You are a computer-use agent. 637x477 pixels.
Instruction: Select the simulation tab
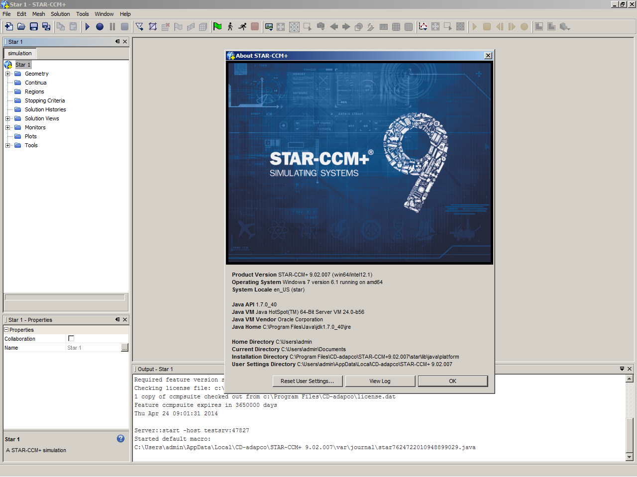click(20, 53)
